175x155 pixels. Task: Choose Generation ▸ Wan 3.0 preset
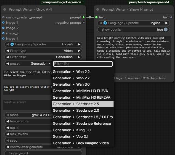point(83,84)
